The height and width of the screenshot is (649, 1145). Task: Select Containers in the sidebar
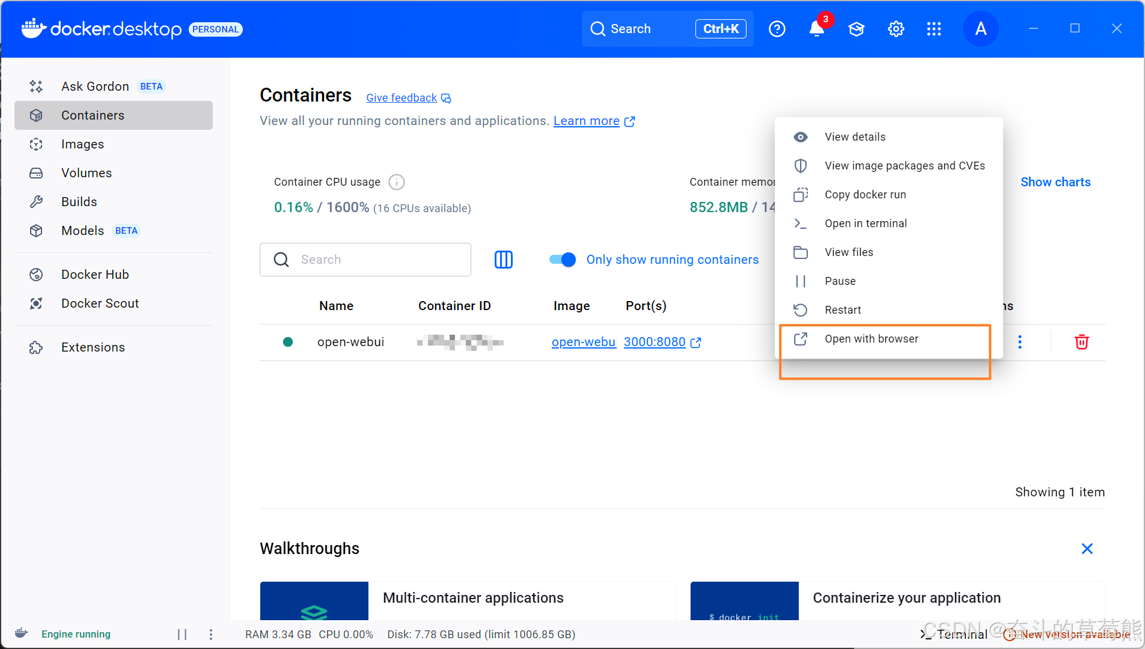click(x=114, y=115)
